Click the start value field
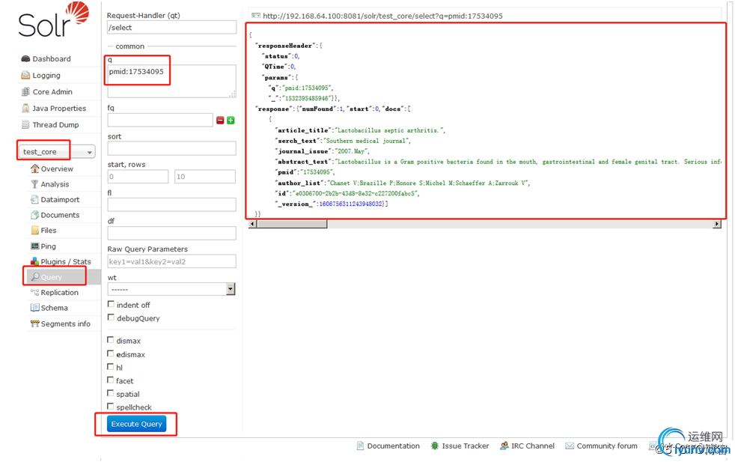Image resolution: width=735 pixels, height=462 pixels. click(138, 177)
